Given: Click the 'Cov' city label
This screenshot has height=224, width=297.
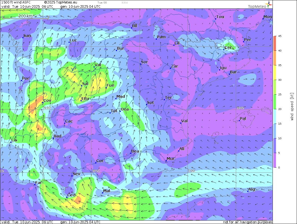Looking at the screenshot, I should tap(47, 100).
